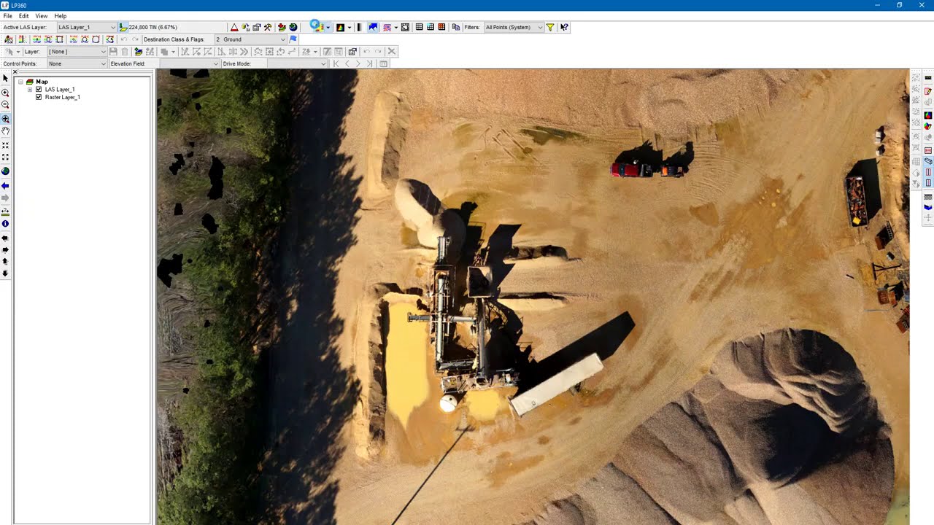Open the Drive Mode dropdown
This screenshot has width=934, height=525.
pyautogui.click(x=296, y=63)
